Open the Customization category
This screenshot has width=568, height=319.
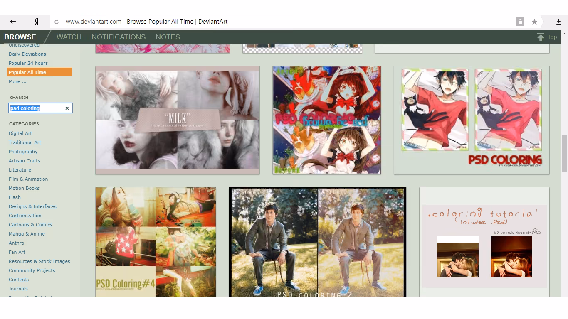point(25,216)
